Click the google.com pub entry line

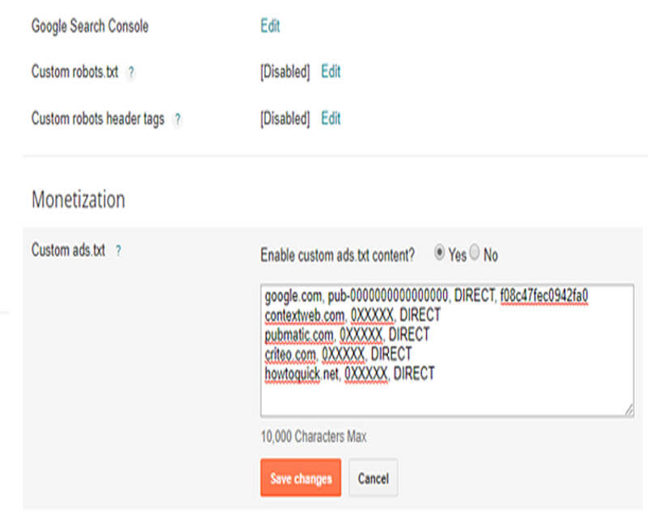click(425, 297)
